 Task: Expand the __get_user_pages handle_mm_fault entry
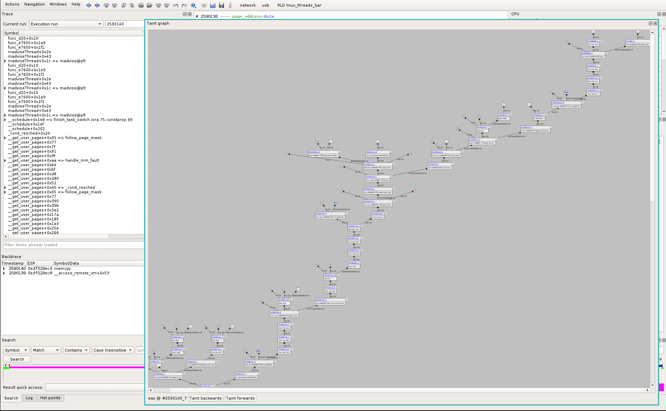point(4,160)
